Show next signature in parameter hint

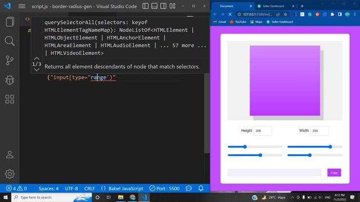pyautogui.click(x=37, y=70)
